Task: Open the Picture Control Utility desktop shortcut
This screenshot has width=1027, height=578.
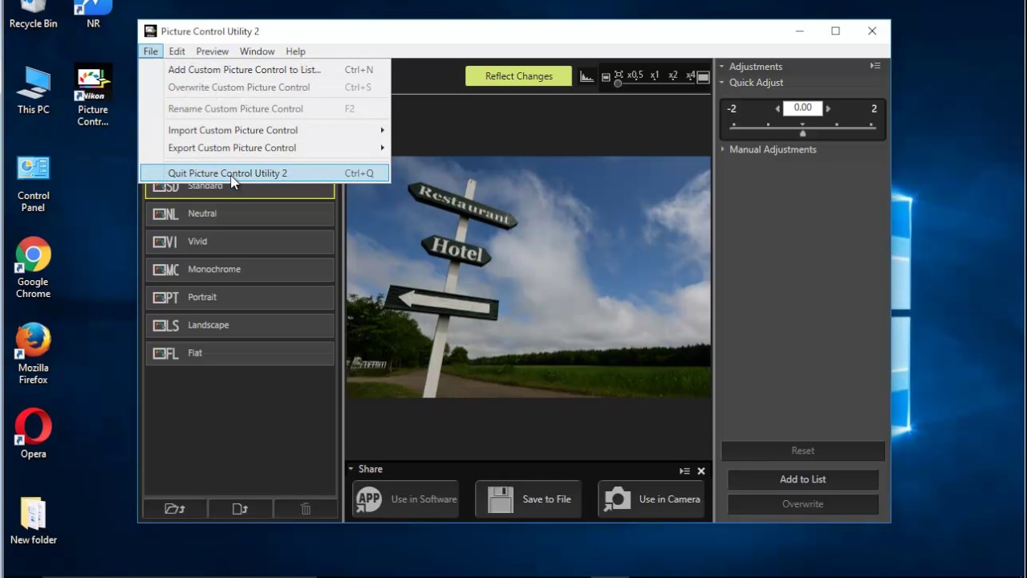Action: (93, 96)
